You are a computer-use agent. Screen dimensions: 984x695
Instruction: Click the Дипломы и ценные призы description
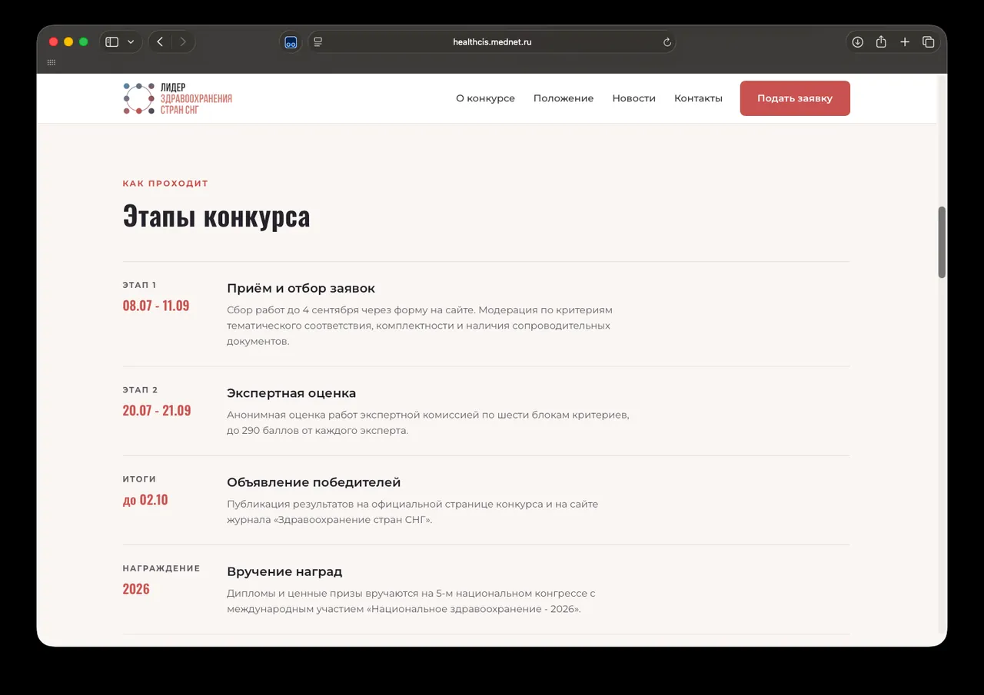[x=411, y=601]
